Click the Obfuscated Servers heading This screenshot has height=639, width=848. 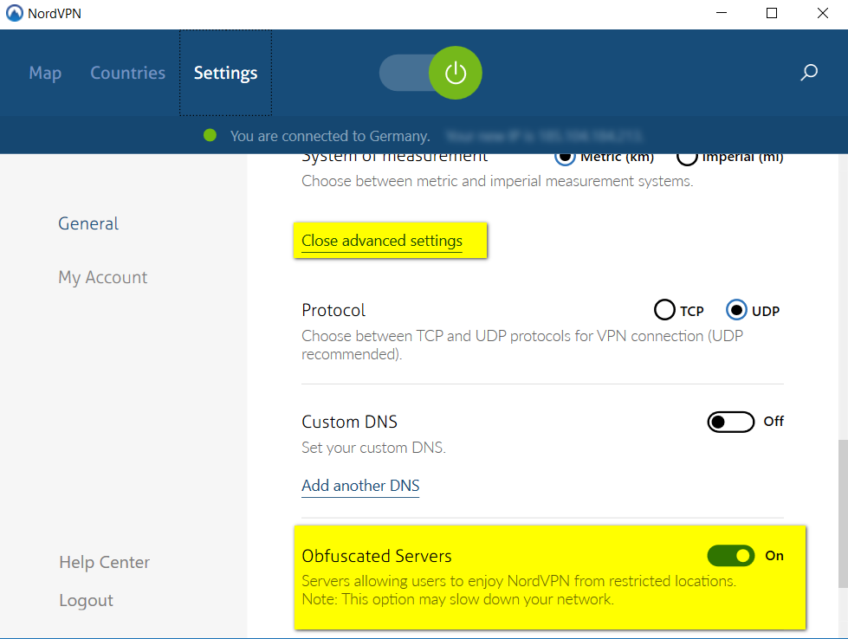[x=377, y=556]
